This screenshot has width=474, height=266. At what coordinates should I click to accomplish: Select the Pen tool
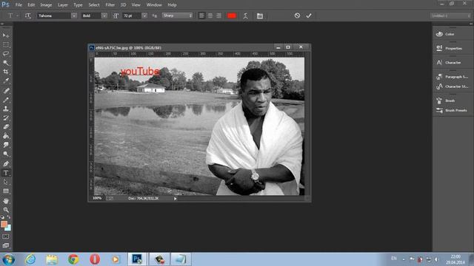coord(6,164)
